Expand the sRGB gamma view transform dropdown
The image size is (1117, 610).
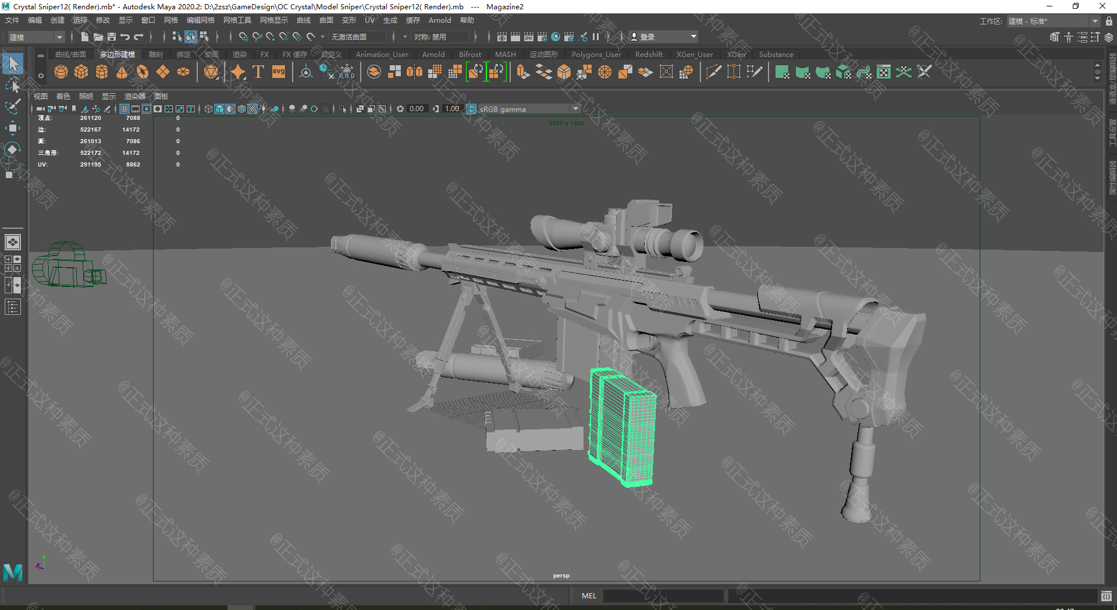point(575,109)
